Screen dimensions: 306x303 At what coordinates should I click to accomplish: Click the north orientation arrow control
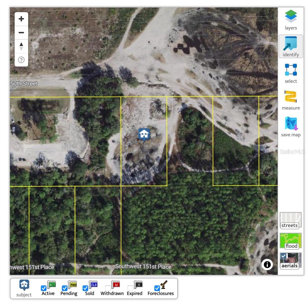coord(21,46)
